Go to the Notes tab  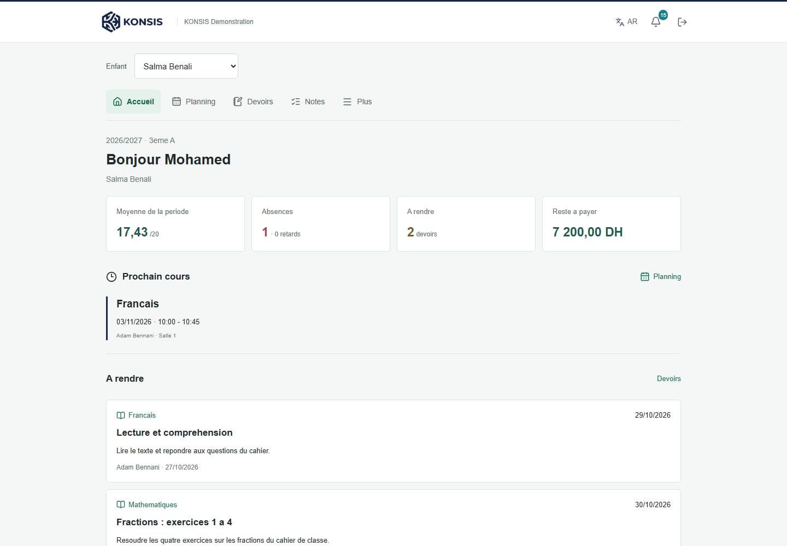(308, 102)
